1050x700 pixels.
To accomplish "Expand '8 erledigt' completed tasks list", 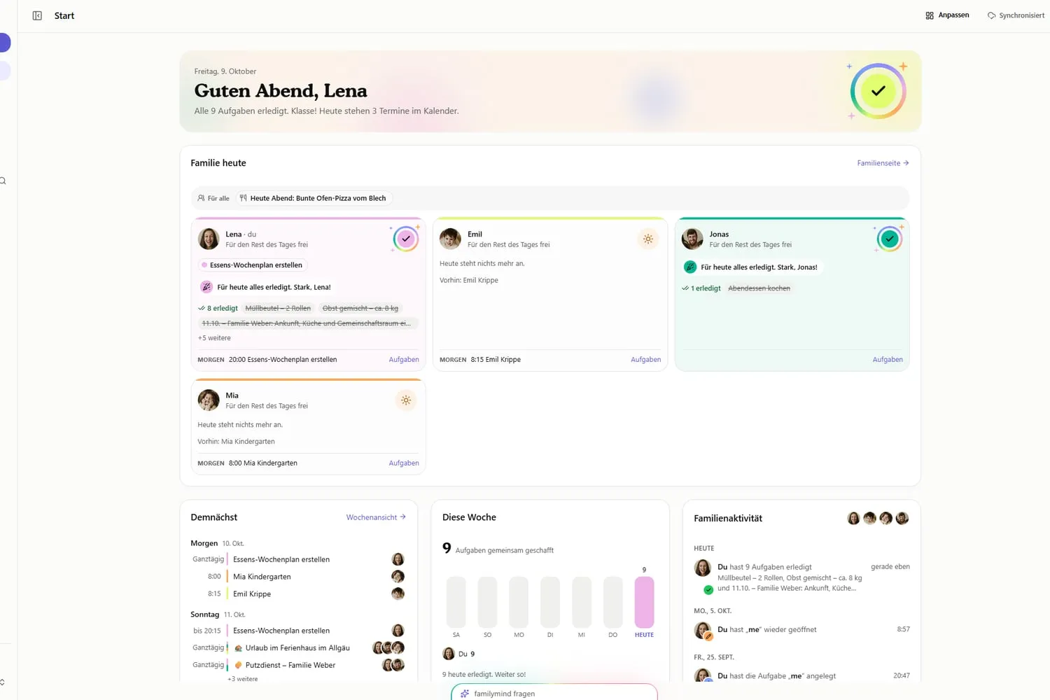I will (x=218, y=308).
